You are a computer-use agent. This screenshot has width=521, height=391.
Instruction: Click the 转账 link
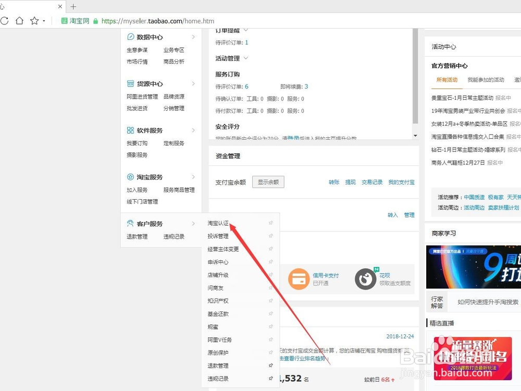click(334, 182)
